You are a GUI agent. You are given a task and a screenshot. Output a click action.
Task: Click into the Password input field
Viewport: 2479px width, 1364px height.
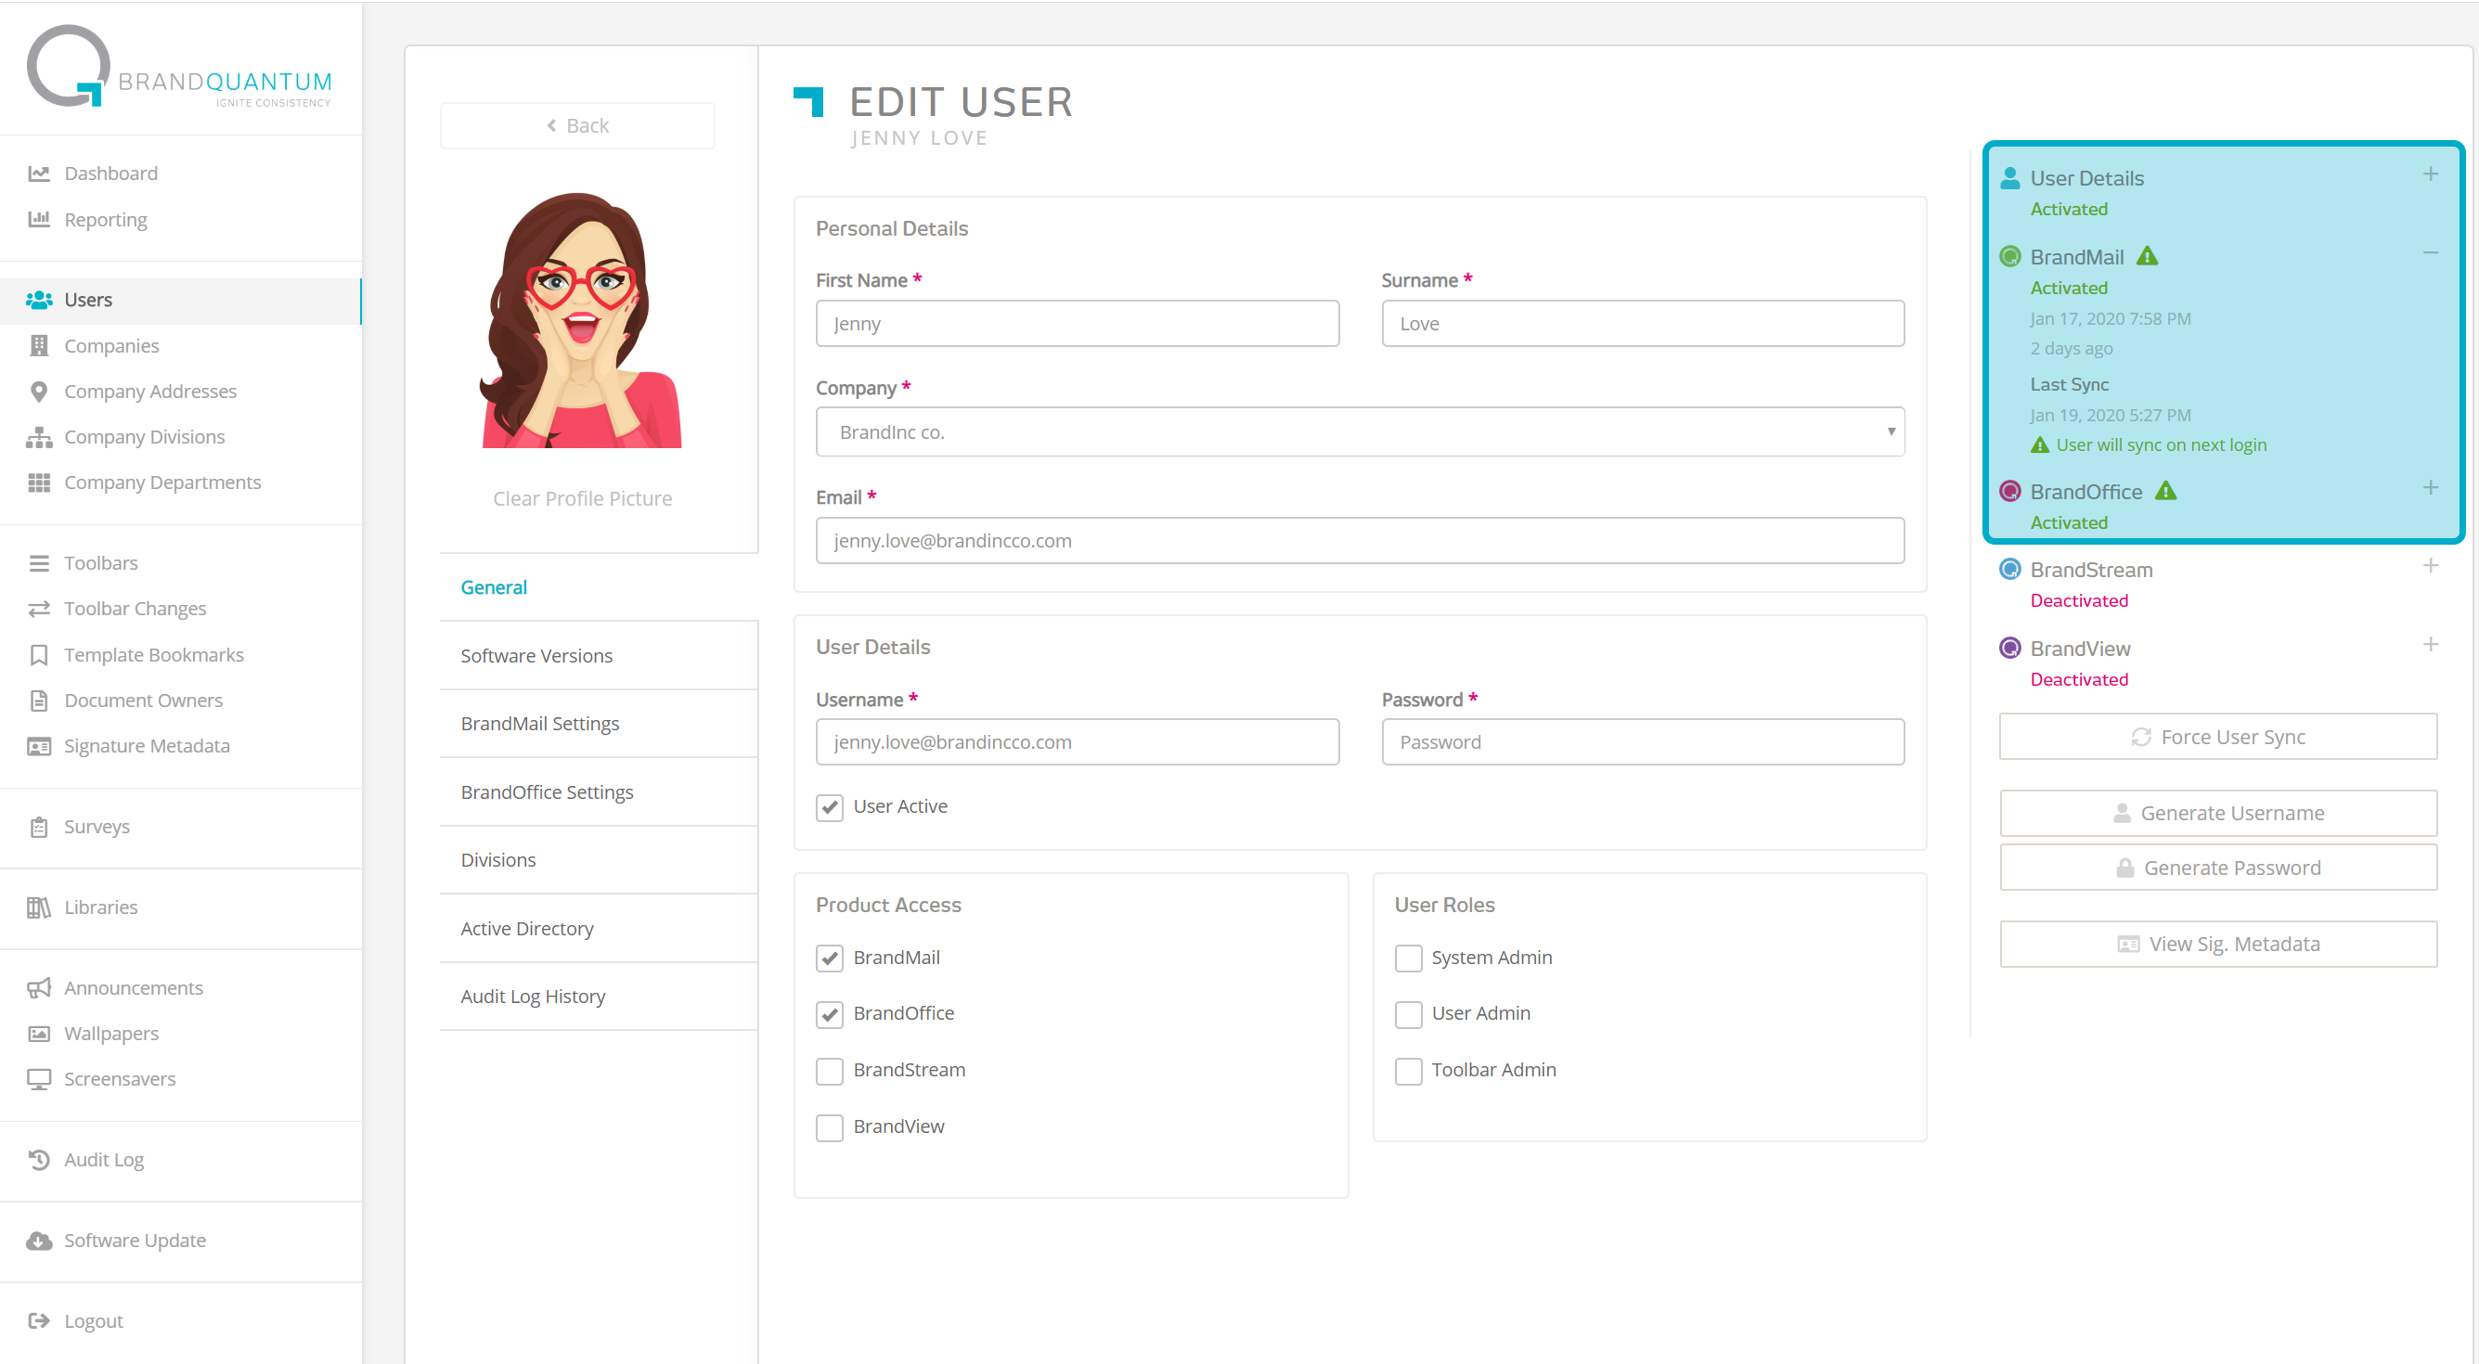point(1642,741)
